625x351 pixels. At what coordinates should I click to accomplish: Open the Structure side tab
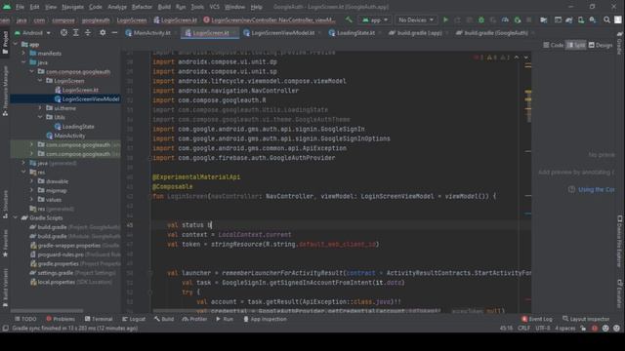(5, 204)
